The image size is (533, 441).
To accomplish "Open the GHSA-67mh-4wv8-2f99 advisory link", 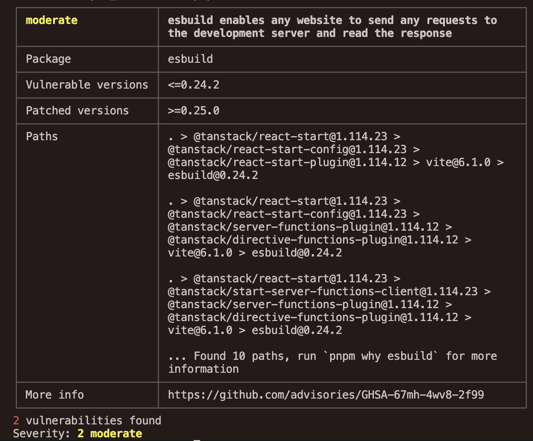I will point(326,395).
